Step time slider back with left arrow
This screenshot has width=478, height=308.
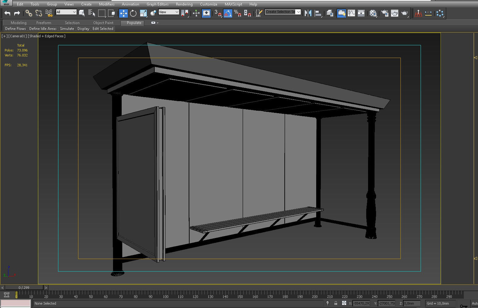(2, 287)
